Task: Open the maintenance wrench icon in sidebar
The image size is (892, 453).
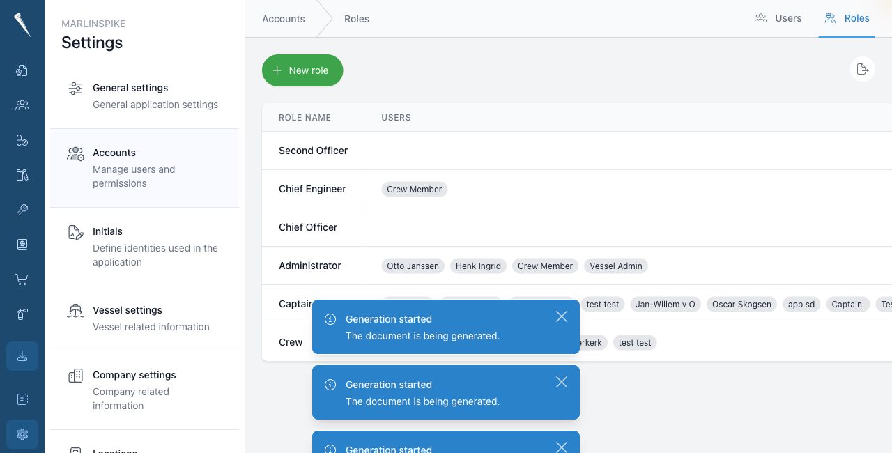Action: (x=22, y=210)
